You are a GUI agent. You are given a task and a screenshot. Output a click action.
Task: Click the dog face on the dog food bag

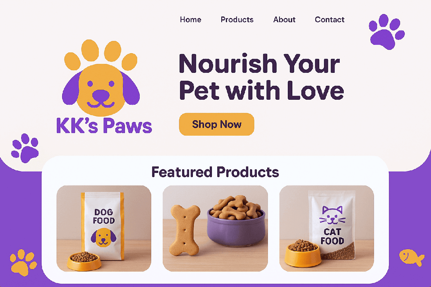point(103,237)
